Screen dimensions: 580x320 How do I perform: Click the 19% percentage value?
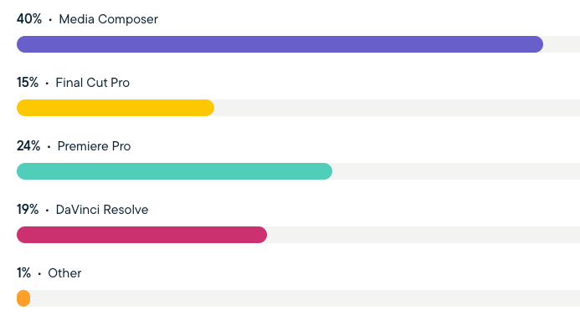click(28, 210)
